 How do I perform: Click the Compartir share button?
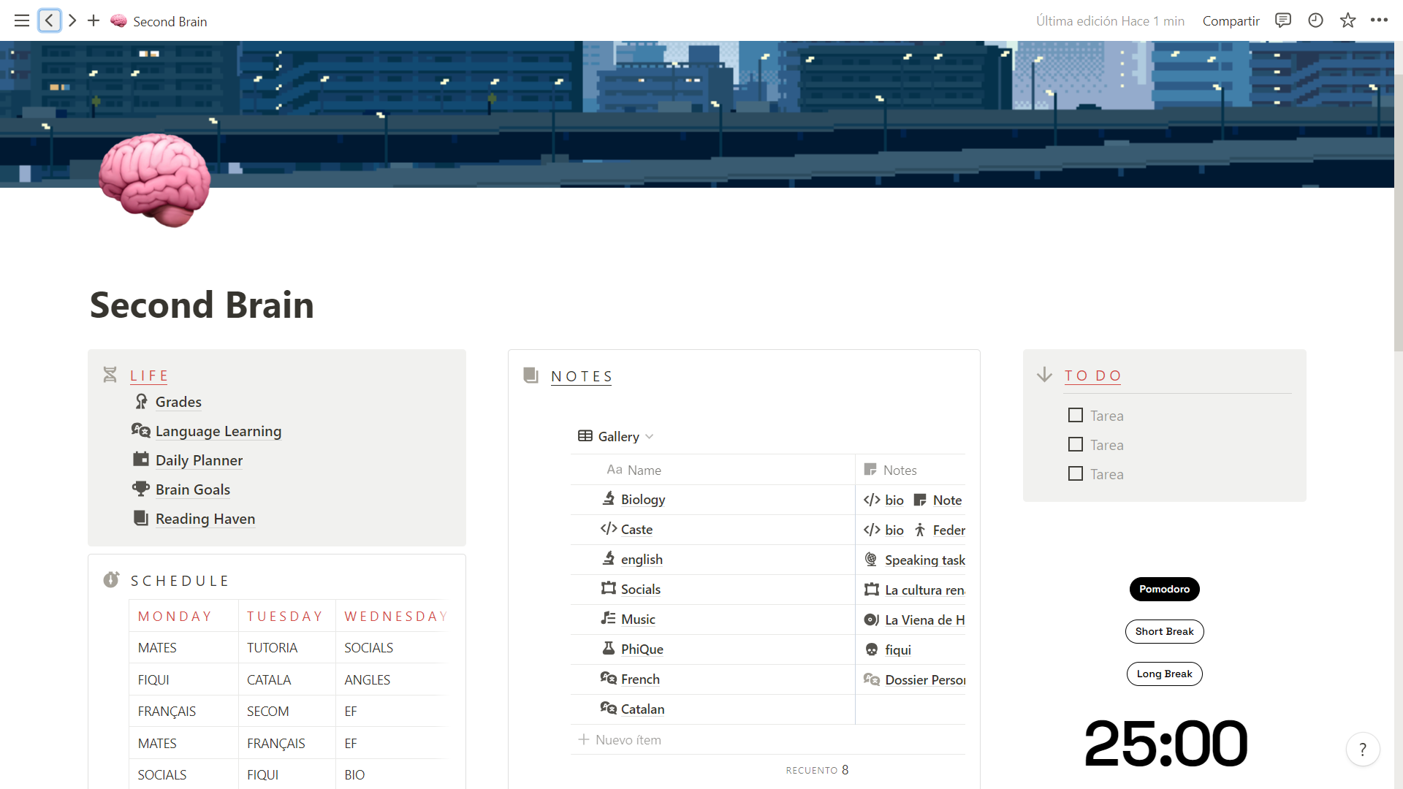[1231, 21]
